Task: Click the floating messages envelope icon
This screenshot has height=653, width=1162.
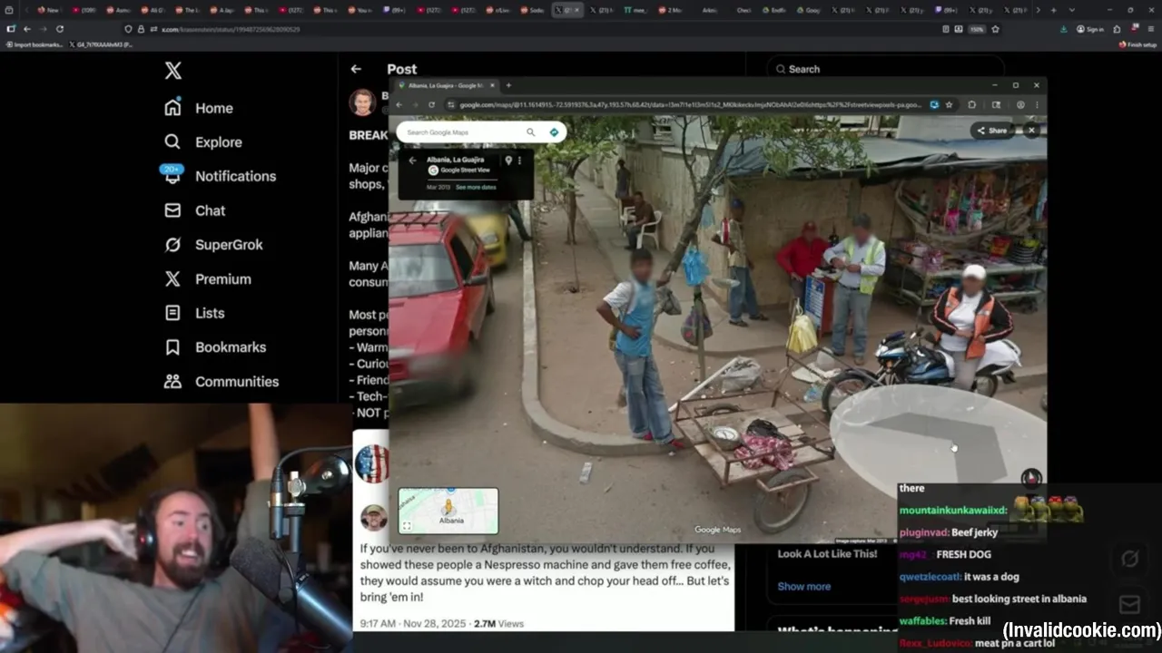Action: pos(1130,604)
